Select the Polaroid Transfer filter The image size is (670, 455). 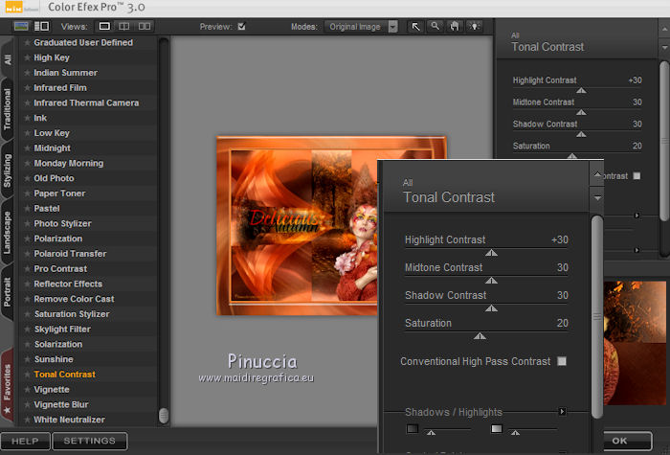pos(70,254)
